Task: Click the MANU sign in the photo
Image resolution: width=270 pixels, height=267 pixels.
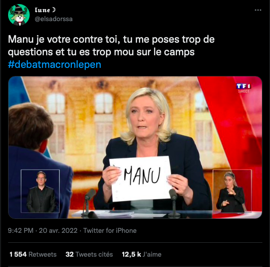Action: click(x=140, y=178)
